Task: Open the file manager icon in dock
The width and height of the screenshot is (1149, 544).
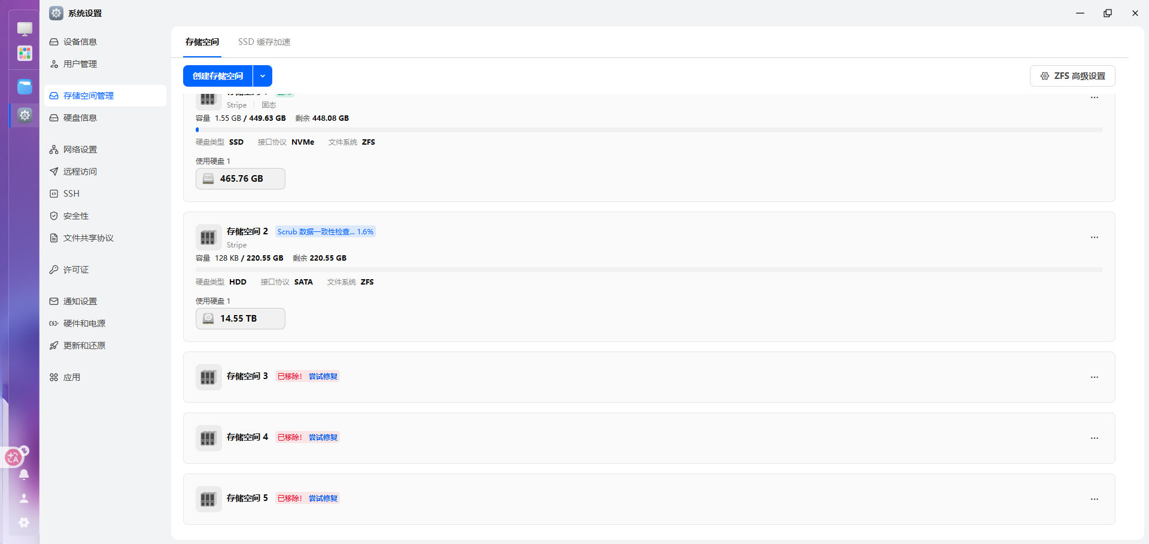Action: pyautogui.click(x=25, y=87)
